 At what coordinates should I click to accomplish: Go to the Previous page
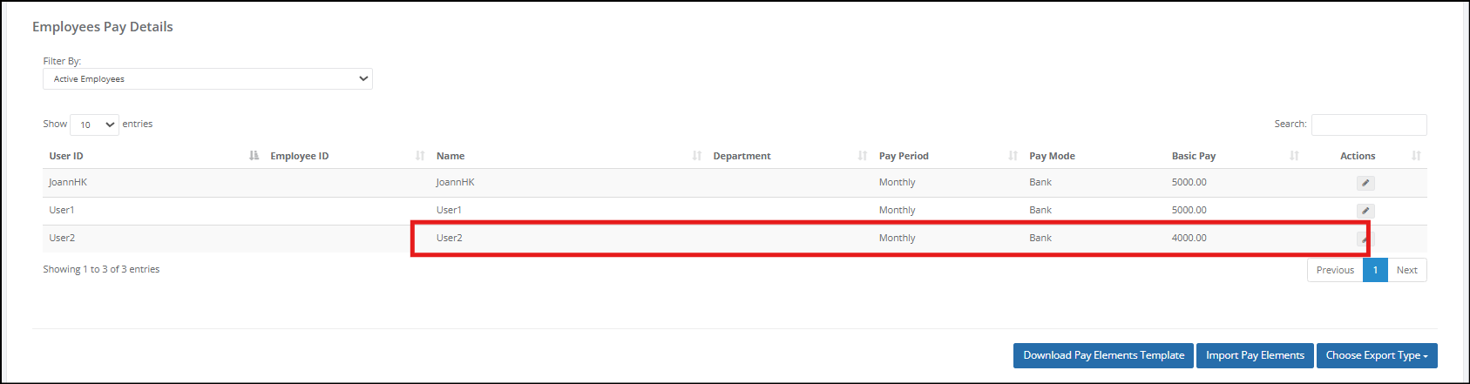click(1335, 270)
